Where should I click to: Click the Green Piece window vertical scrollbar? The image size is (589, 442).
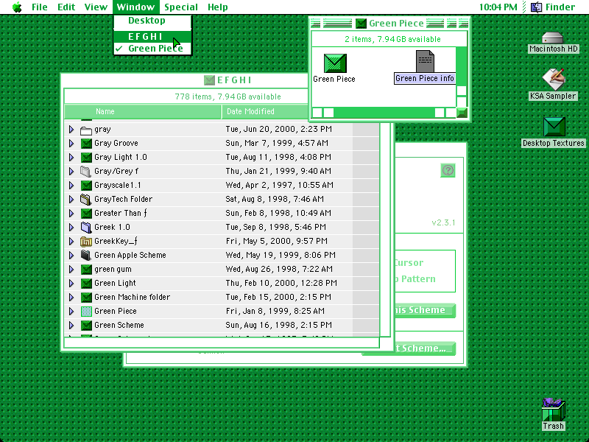point(462,77)
